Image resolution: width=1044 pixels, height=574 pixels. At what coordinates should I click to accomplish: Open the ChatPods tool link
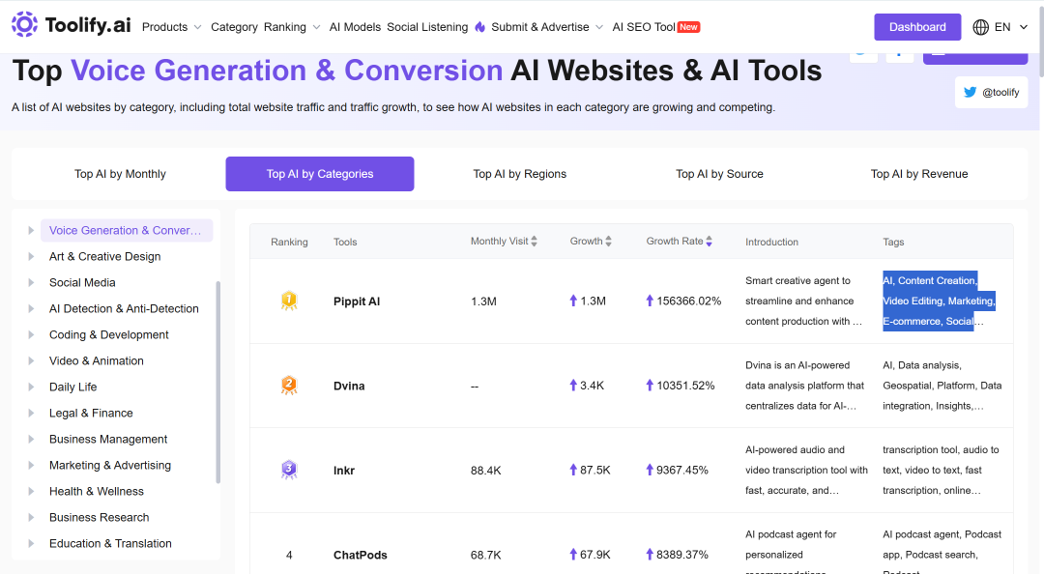tap(361, 555)
